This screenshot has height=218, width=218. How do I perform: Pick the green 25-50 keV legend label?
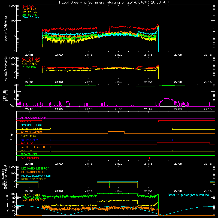click(x=30, y=15)
